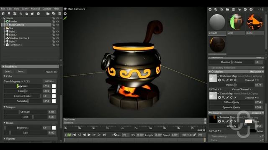The image size is (268, 150).
Task: Open Occlusion Map texture settings gear
Action: pos(219,80)
